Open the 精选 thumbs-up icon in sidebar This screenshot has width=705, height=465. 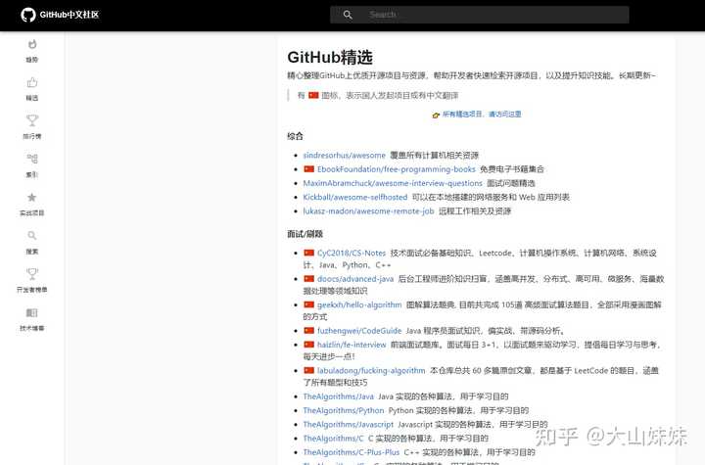click(32, 82)
